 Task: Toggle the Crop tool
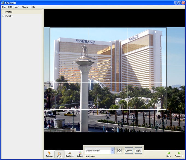(60, 154)
